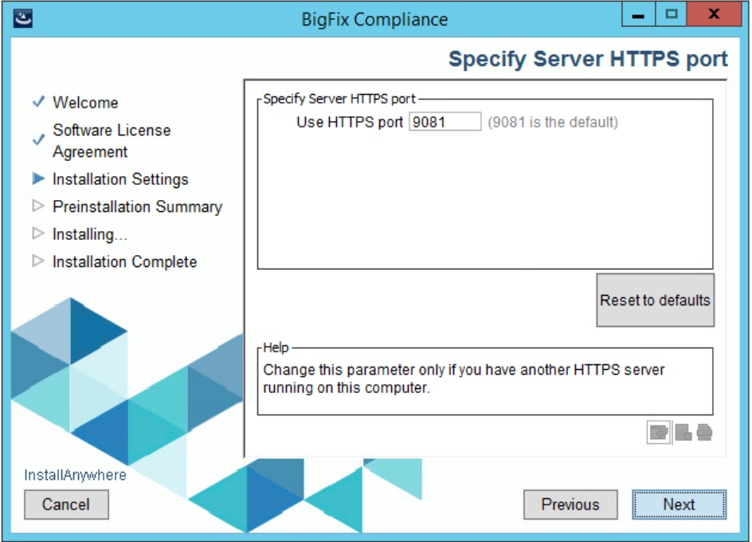Click the Installing... step arrow
The image size is (752, 542).
click(38, 234)
